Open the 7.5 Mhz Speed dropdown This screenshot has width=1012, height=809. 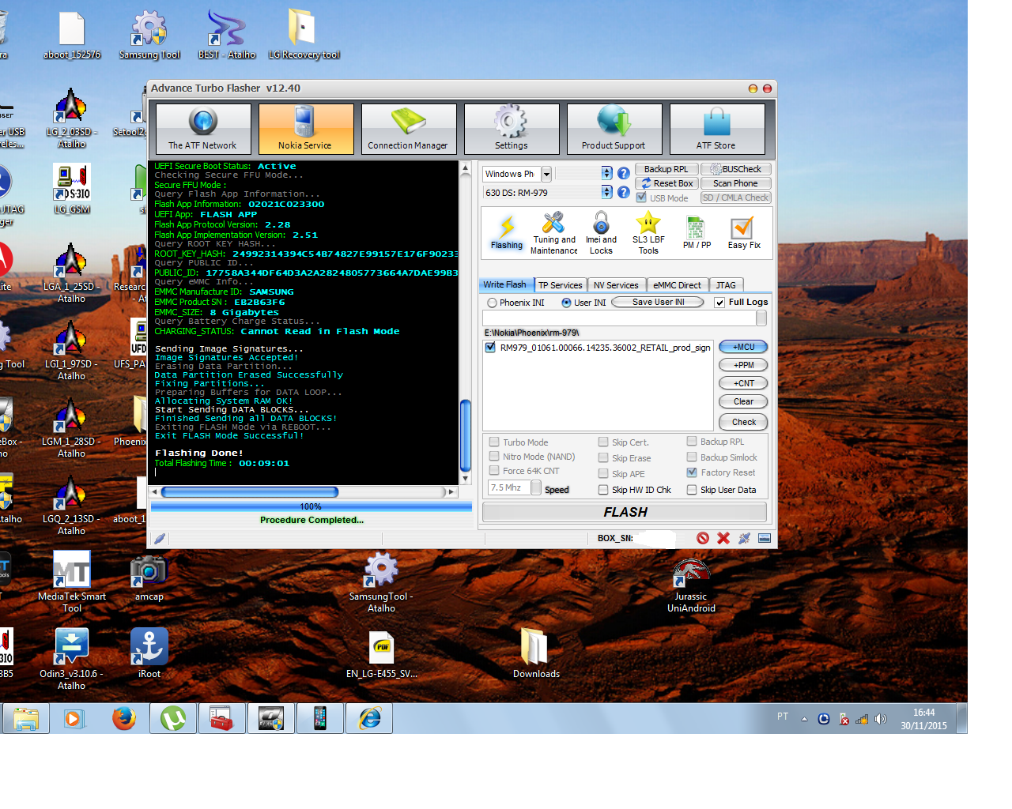point(536,488)
